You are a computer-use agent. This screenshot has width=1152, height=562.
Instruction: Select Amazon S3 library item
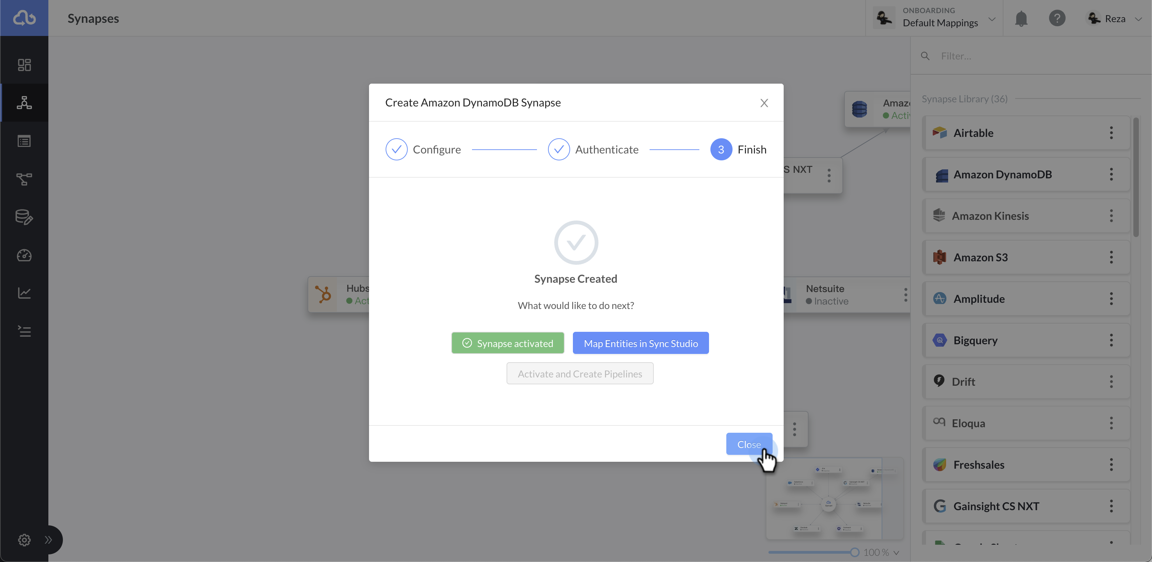click(1026, 257)
